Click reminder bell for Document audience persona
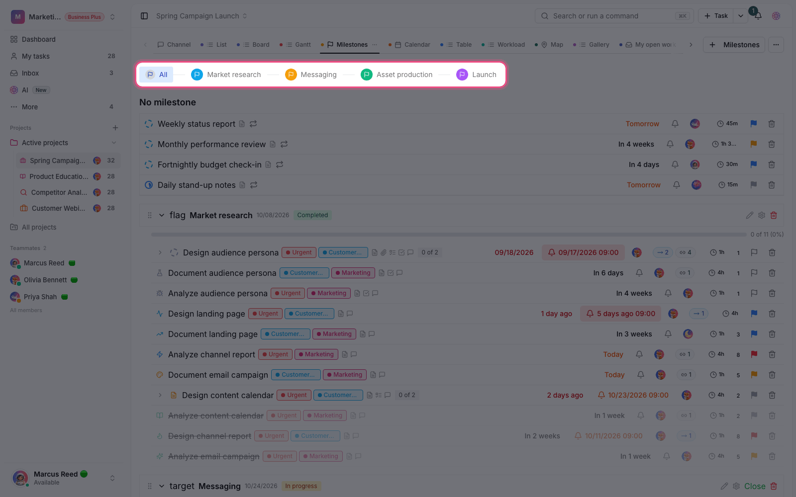 click(639, 273)
